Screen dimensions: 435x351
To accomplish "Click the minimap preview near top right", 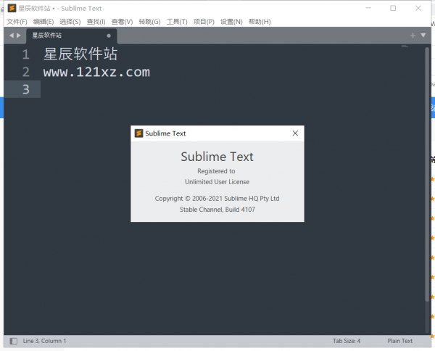I will click(x=405, y=46).
